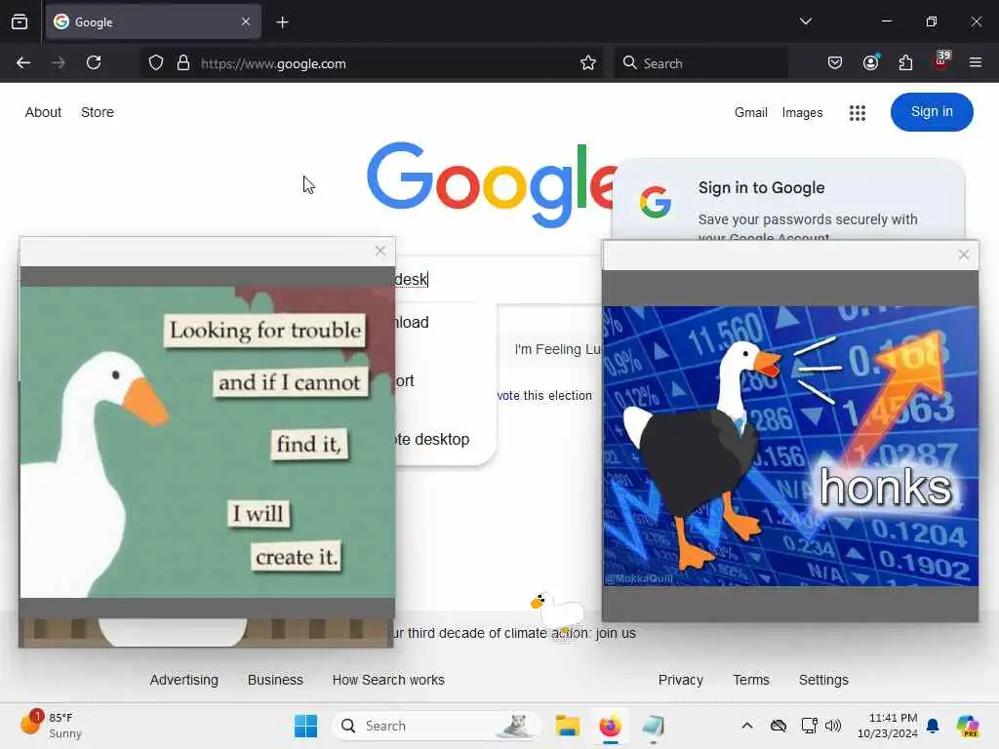Open the Extensions puzzle icon
Screen dimensions: 999x749
905,62
